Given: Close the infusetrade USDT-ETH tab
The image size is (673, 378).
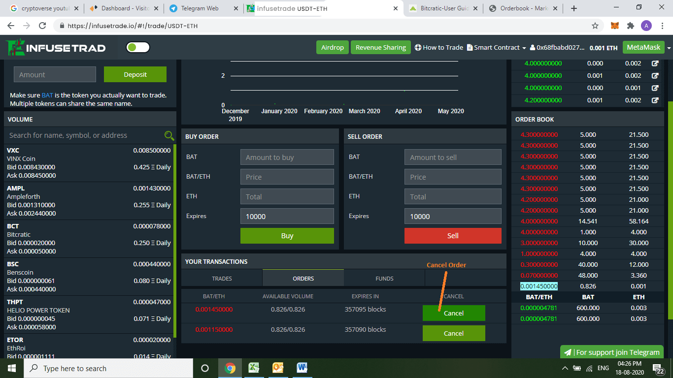Looking at the screenshot, I should tap(396, 8).
